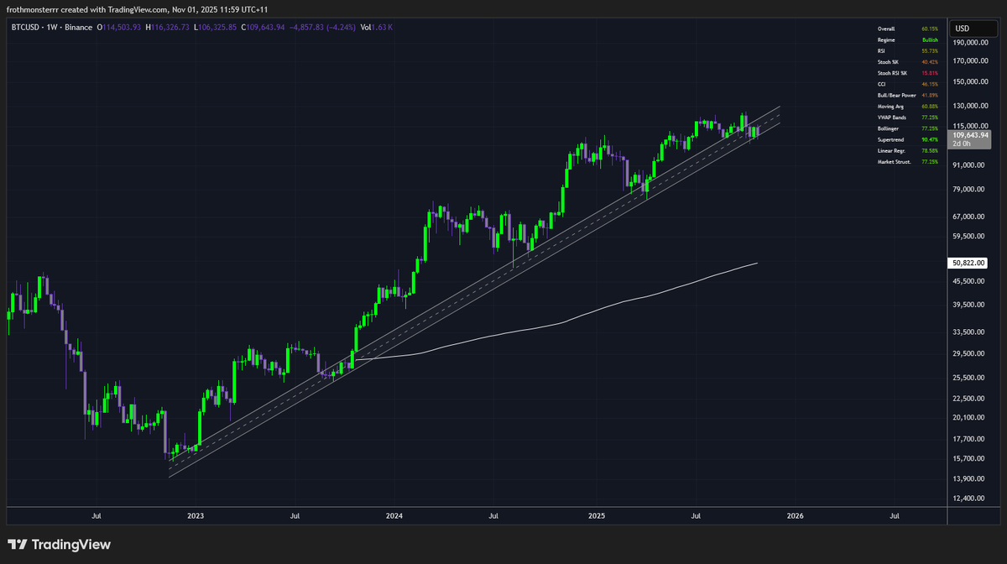Click the 130,000.00 price axis label
Image resolution: width=1007 pixels, height=564 pixels.
point(970,107)
